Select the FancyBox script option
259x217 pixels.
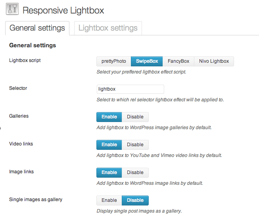178,61
